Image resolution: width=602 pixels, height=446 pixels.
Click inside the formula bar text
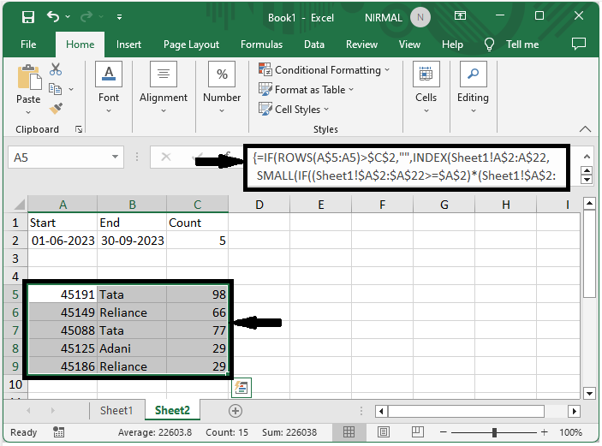pos(406,167)
